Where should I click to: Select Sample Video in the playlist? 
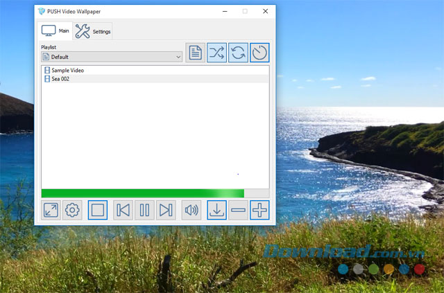pyautogui.click(x=67, y=70)
